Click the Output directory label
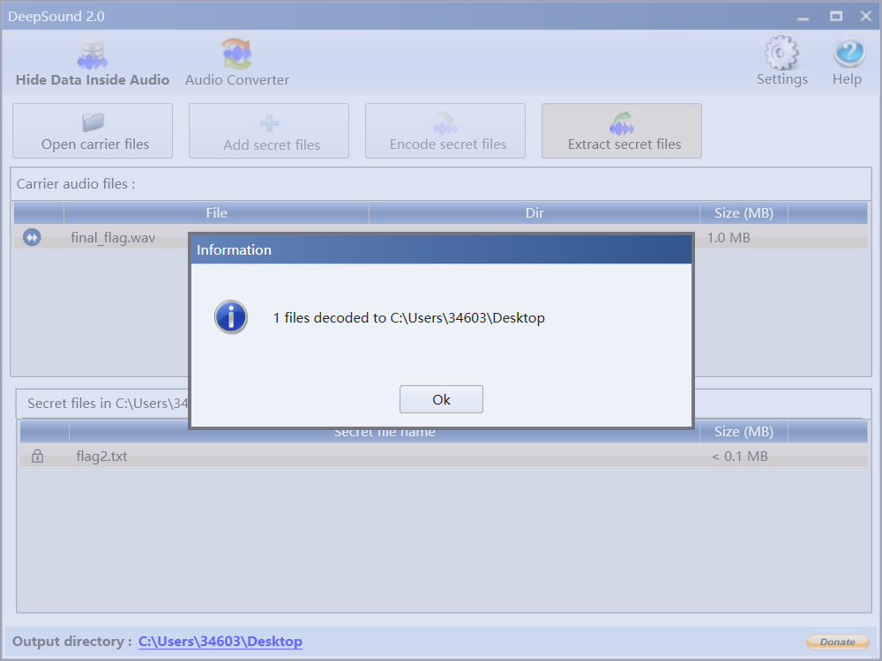The width and height of the screenshot is (882, 661). point(72,642)
